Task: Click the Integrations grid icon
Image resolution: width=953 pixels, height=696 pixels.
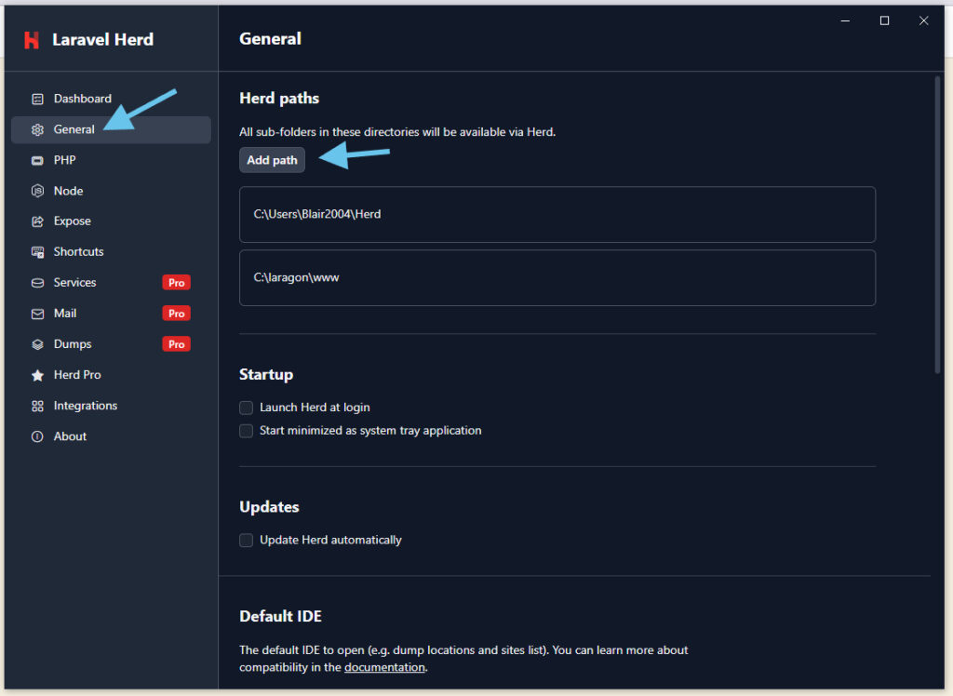Action: pyautogui.click(x=37, y=406)
